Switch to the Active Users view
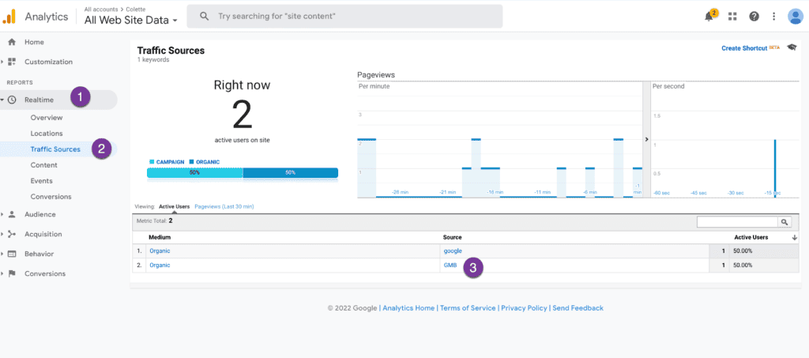 click(174, 206)
